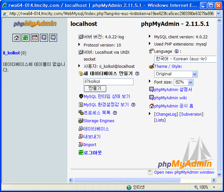This screenshot has width=224, height=192.
Task: Click the horizontal scrollbar right arrow
Action: [x=214, y=180]
